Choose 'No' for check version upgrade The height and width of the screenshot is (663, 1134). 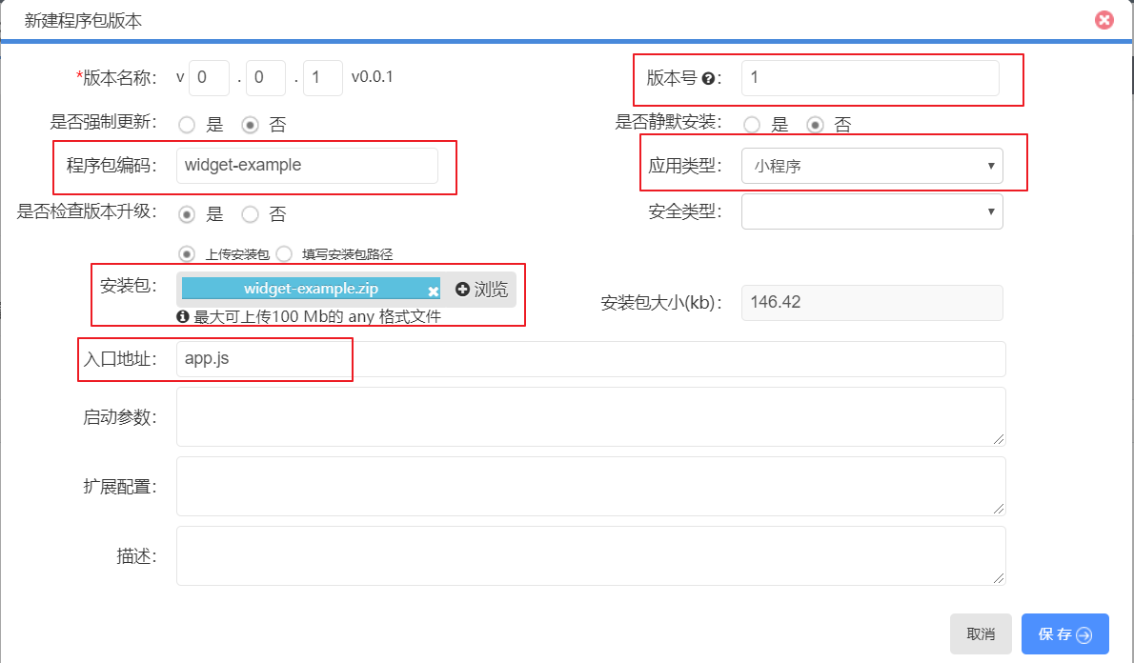click(250, 214)
